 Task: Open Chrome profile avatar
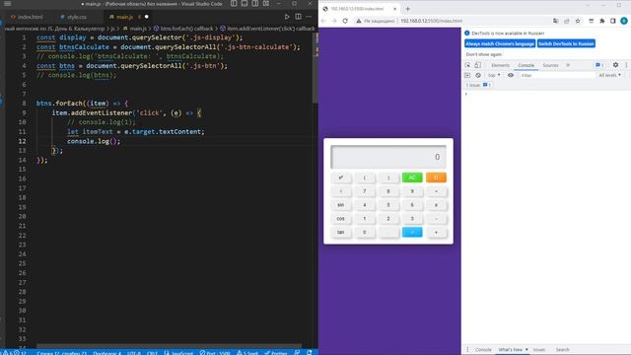click(624, 21)
